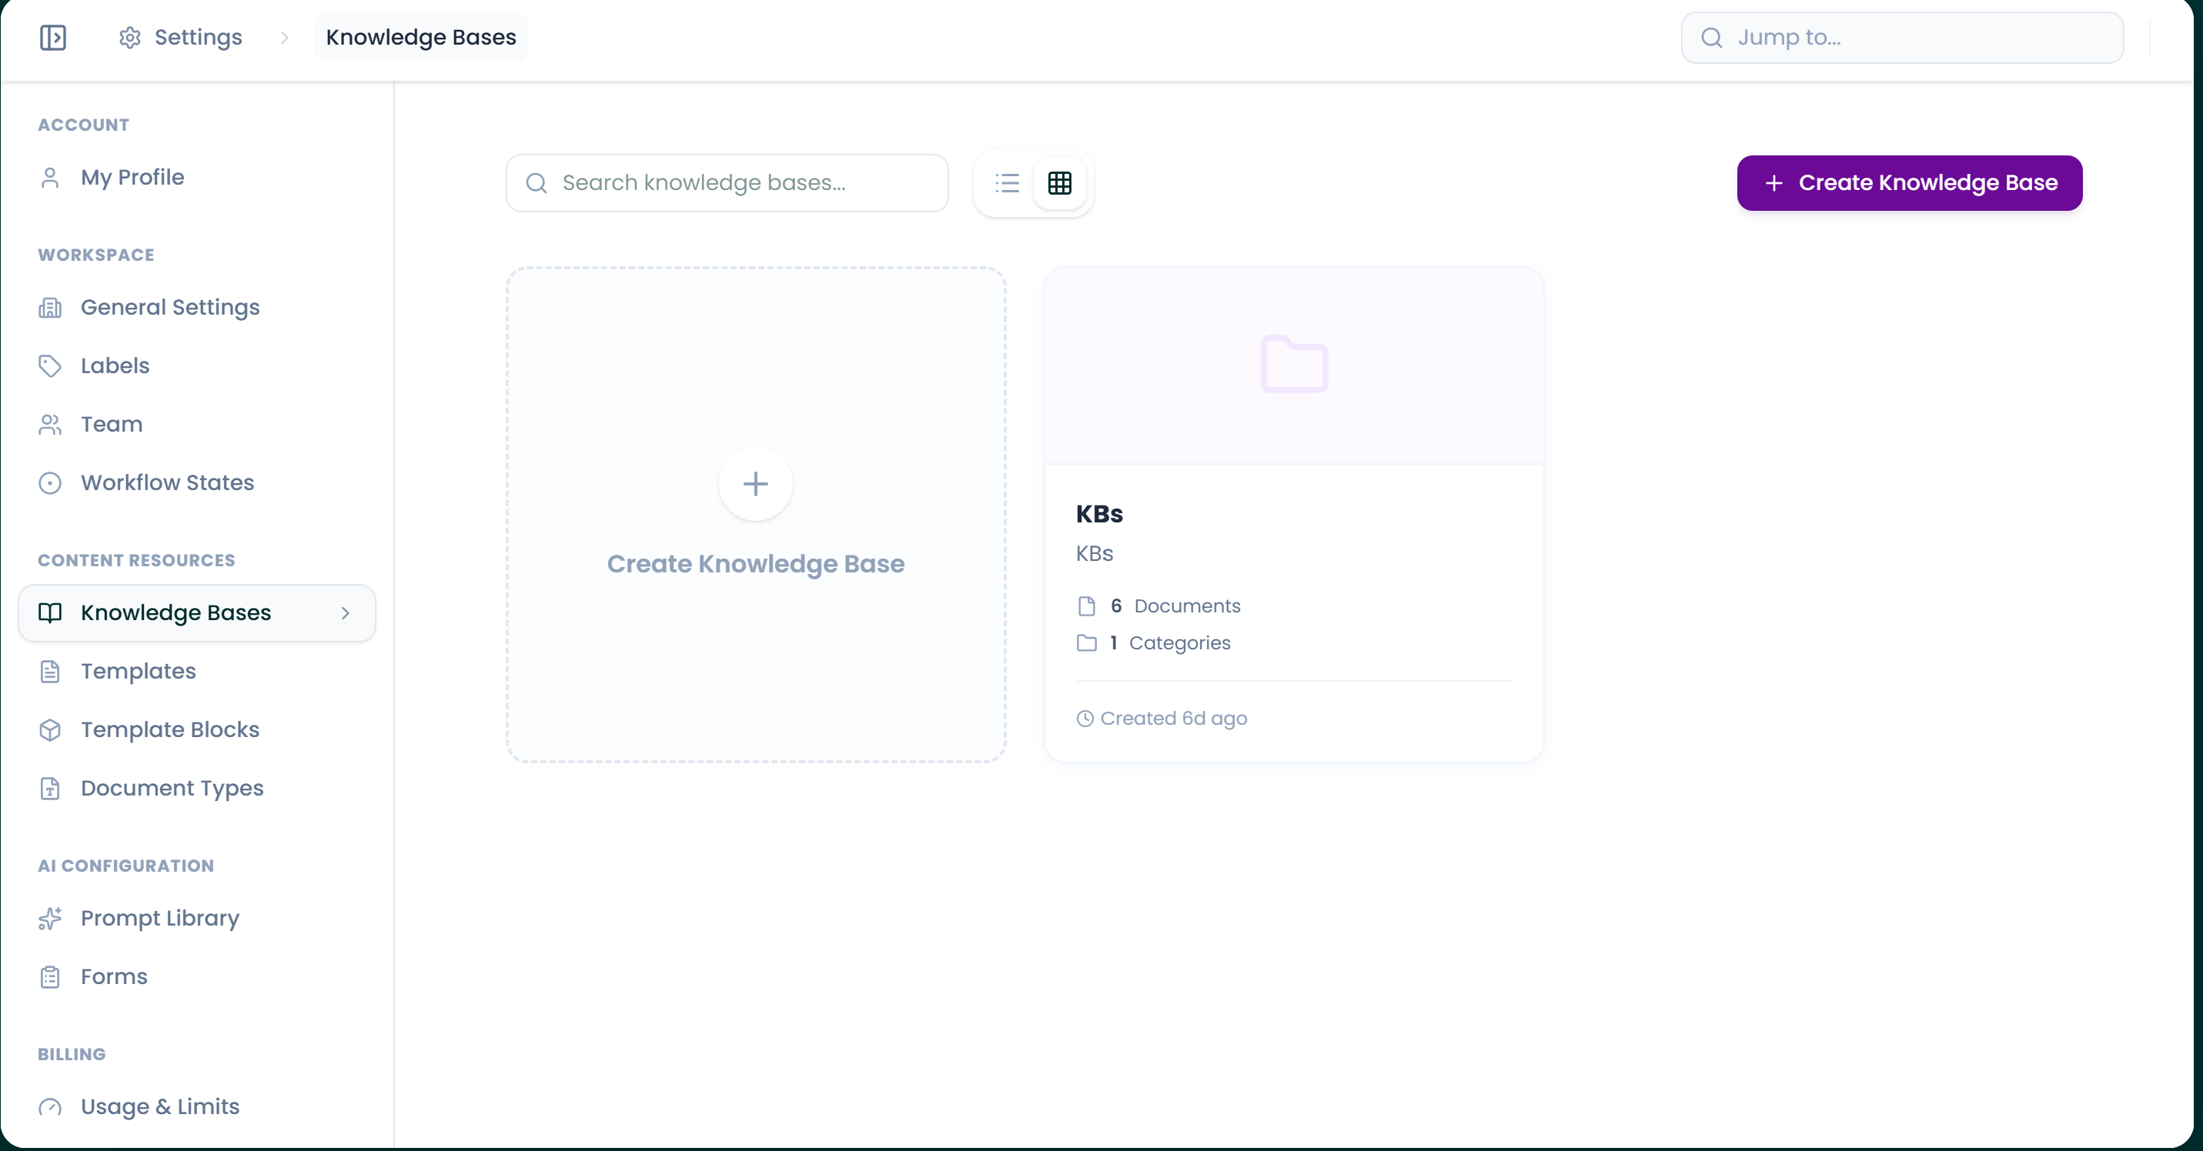The height and width of the screenshot is (1151, 2203).
Task: Toggle the sidebar collapse icon
Action: coord(53,38)
